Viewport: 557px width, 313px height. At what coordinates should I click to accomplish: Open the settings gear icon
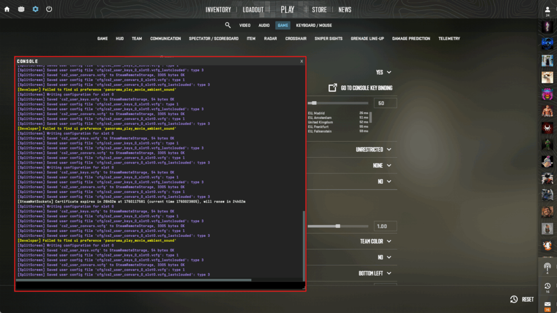click(x=35, y=9)
